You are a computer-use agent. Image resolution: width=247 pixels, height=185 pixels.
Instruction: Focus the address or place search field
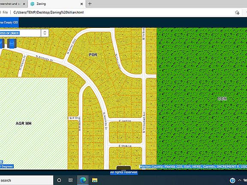[20, 33]
